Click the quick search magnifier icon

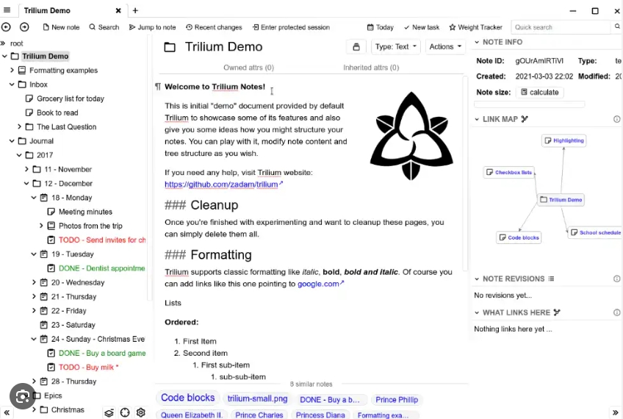(617, 26)
